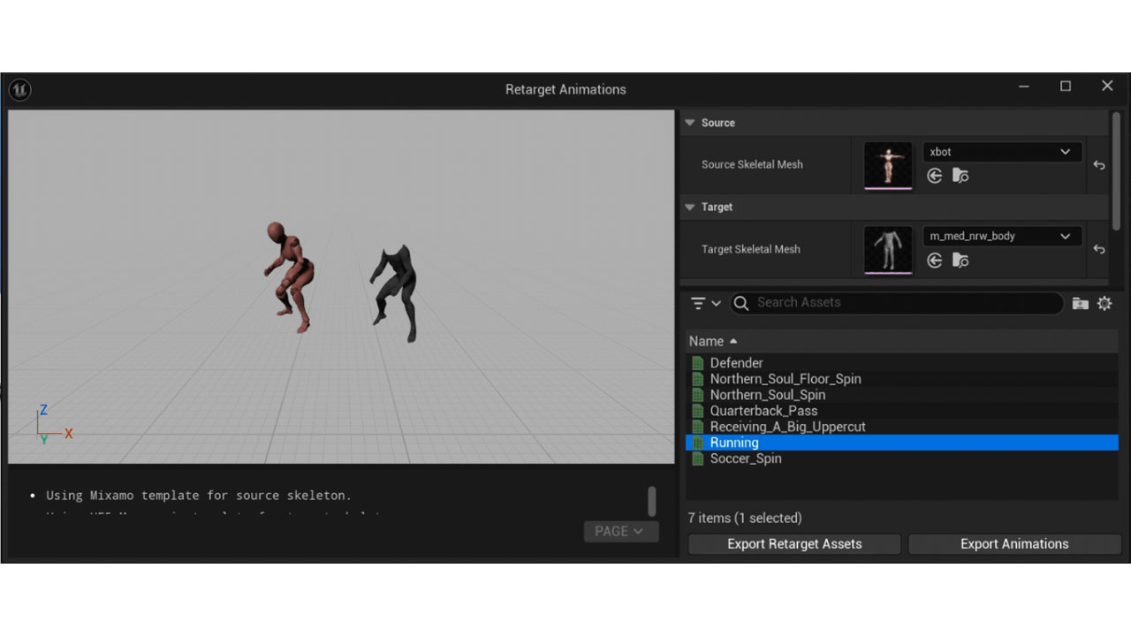Browse to m_med_nrw_body in Content Browser

(x=960, y=261)
